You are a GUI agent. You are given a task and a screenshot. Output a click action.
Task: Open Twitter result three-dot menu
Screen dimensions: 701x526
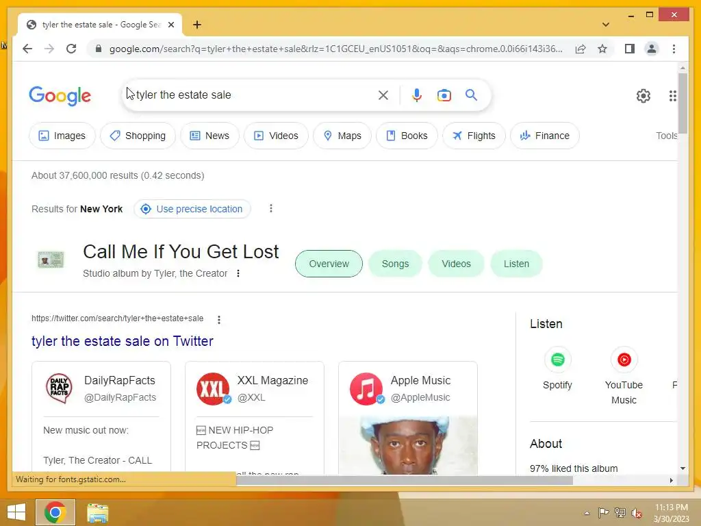[x=218, y=319]
